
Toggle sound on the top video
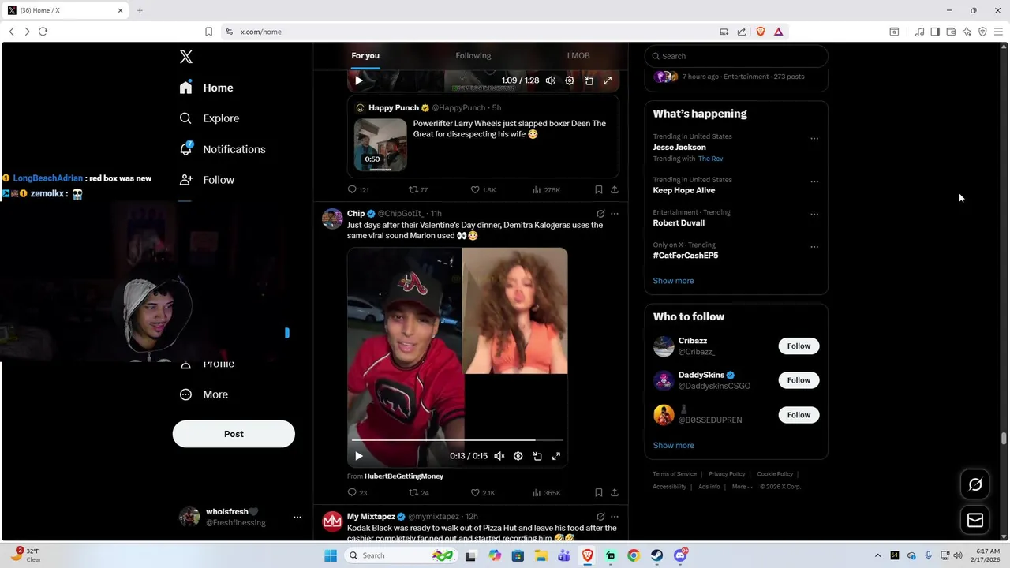coord(551,80)
